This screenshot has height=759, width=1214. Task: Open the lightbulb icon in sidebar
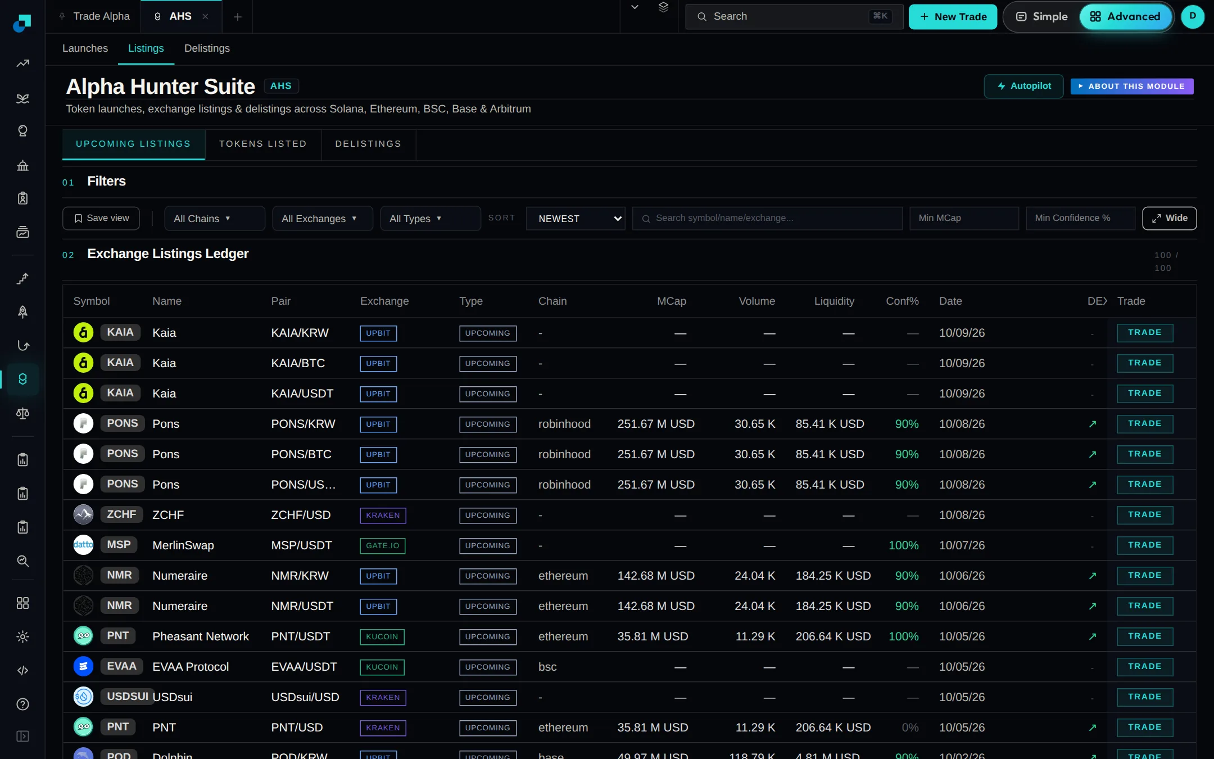pos(22,131)
